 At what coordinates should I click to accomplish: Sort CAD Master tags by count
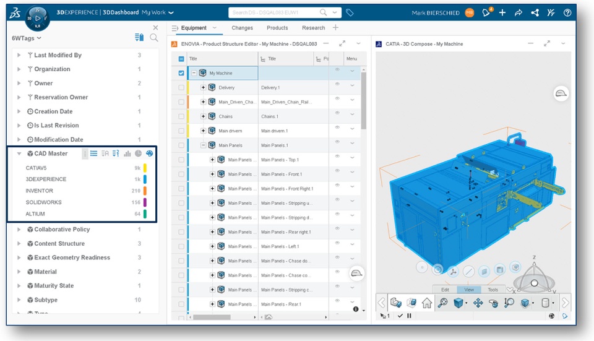coord(116,153)
